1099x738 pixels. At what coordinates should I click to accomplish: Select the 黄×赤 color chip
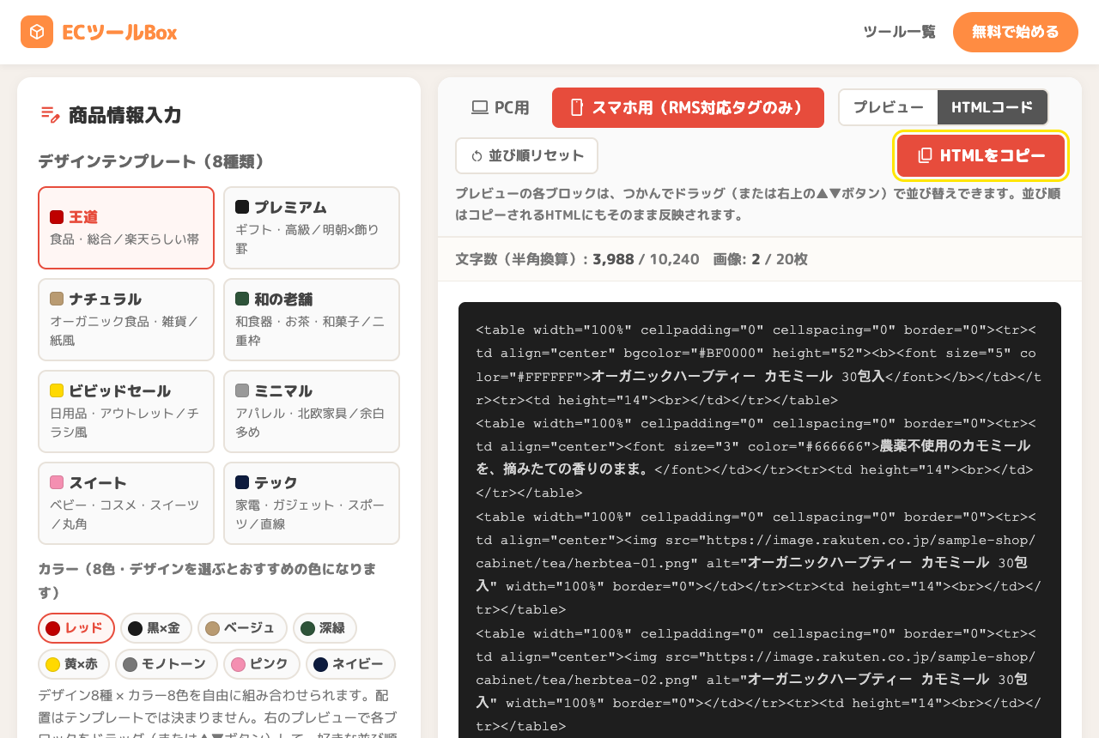click(x=74, y=664)
